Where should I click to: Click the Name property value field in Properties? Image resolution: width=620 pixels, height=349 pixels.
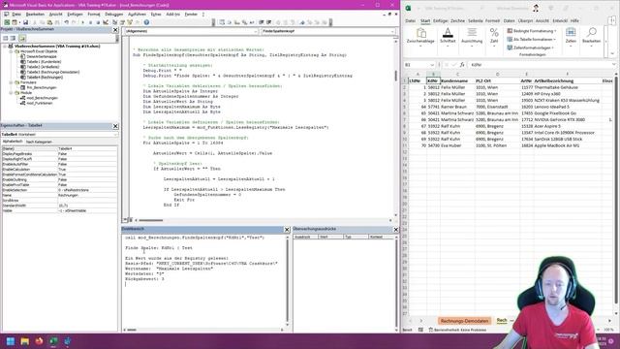[x=87, y=195]
